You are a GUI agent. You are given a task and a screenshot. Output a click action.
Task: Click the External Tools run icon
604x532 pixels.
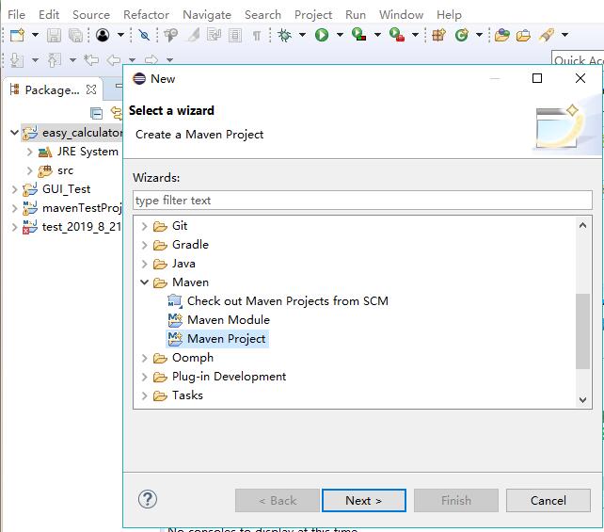[x=396, y=35]
